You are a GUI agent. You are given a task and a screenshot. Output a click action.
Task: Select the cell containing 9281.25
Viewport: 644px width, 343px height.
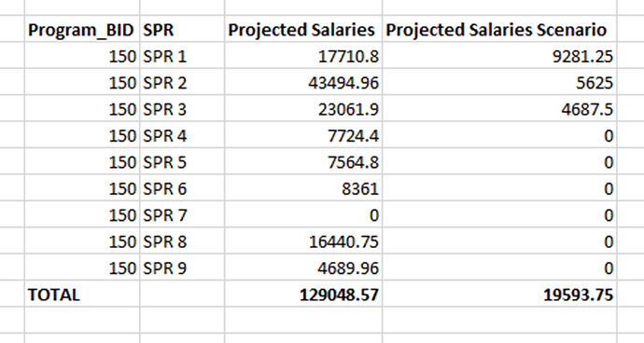499,56
